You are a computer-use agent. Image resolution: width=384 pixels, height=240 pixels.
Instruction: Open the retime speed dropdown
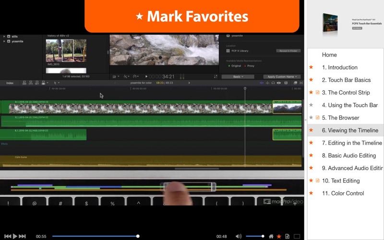pos(136,77)
